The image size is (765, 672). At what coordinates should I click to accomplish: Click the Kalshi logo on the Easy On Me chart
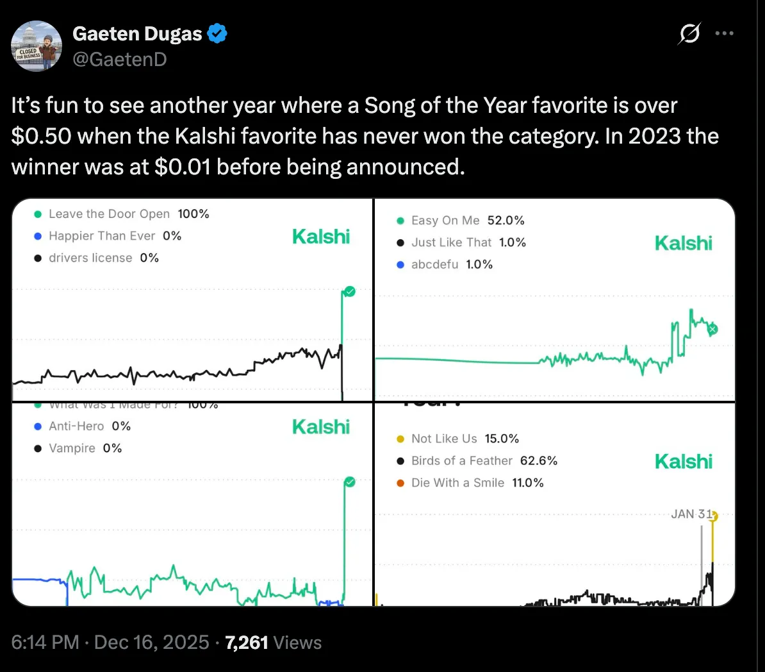[x=683, y=242]
